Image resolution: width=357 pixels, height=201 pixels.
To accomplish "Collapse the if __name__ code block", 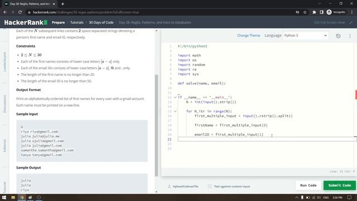I will (x=175, y=97).
